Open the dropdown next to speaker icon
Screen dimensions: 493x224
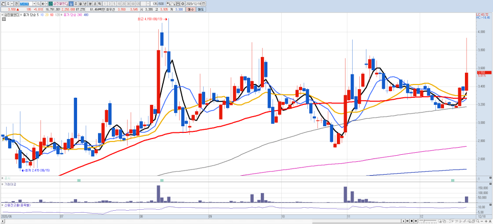pos(46,4)
